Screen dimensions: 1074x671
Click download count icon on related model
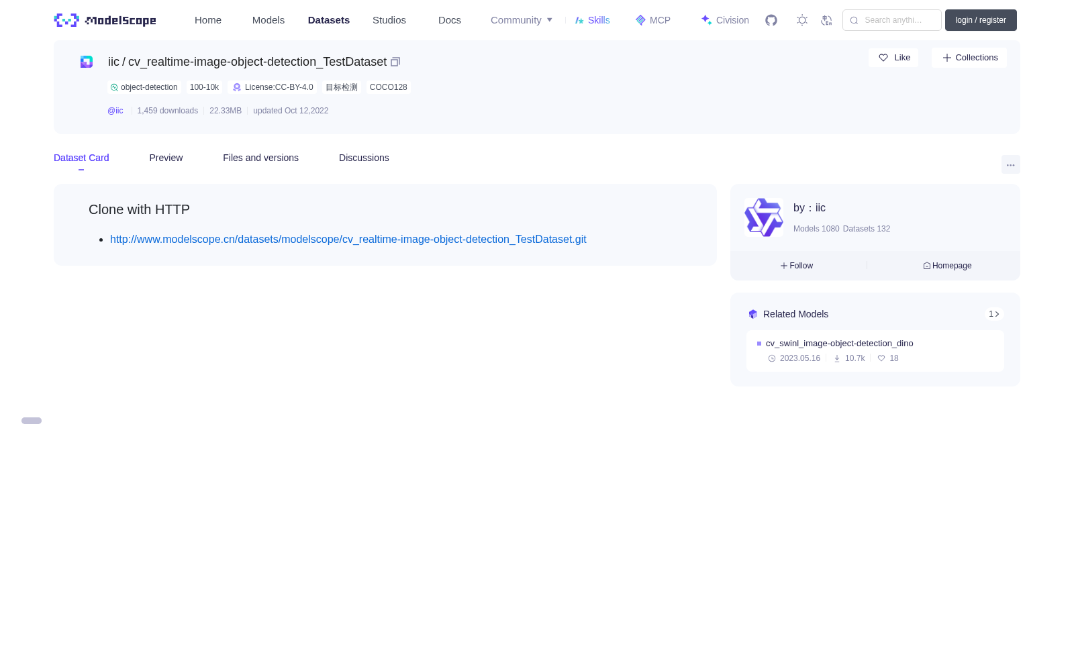(x=837, y=358)
